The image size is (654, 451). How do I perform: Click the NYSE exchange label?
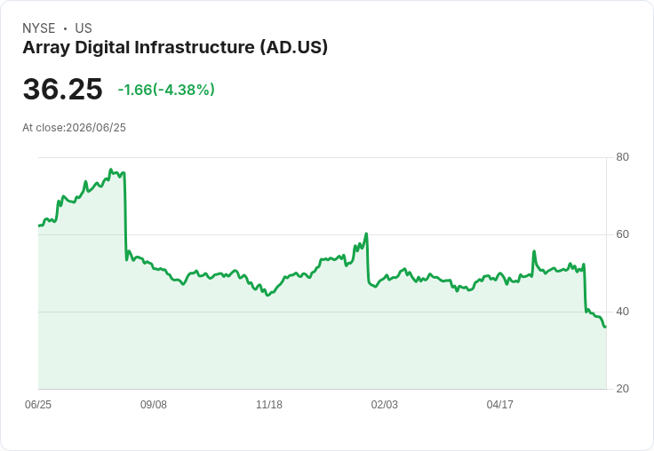pos(39,28)
